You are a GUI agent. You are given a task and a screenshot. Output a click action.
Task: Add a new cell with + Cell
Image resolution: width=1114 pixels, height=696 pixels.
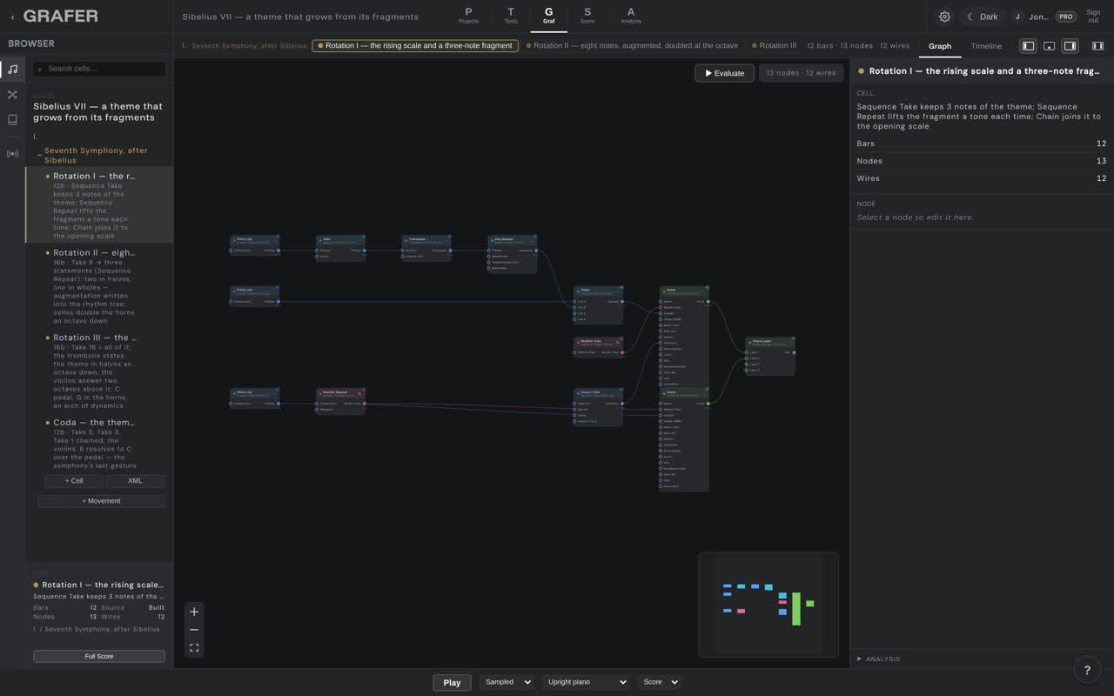[74, 480]
